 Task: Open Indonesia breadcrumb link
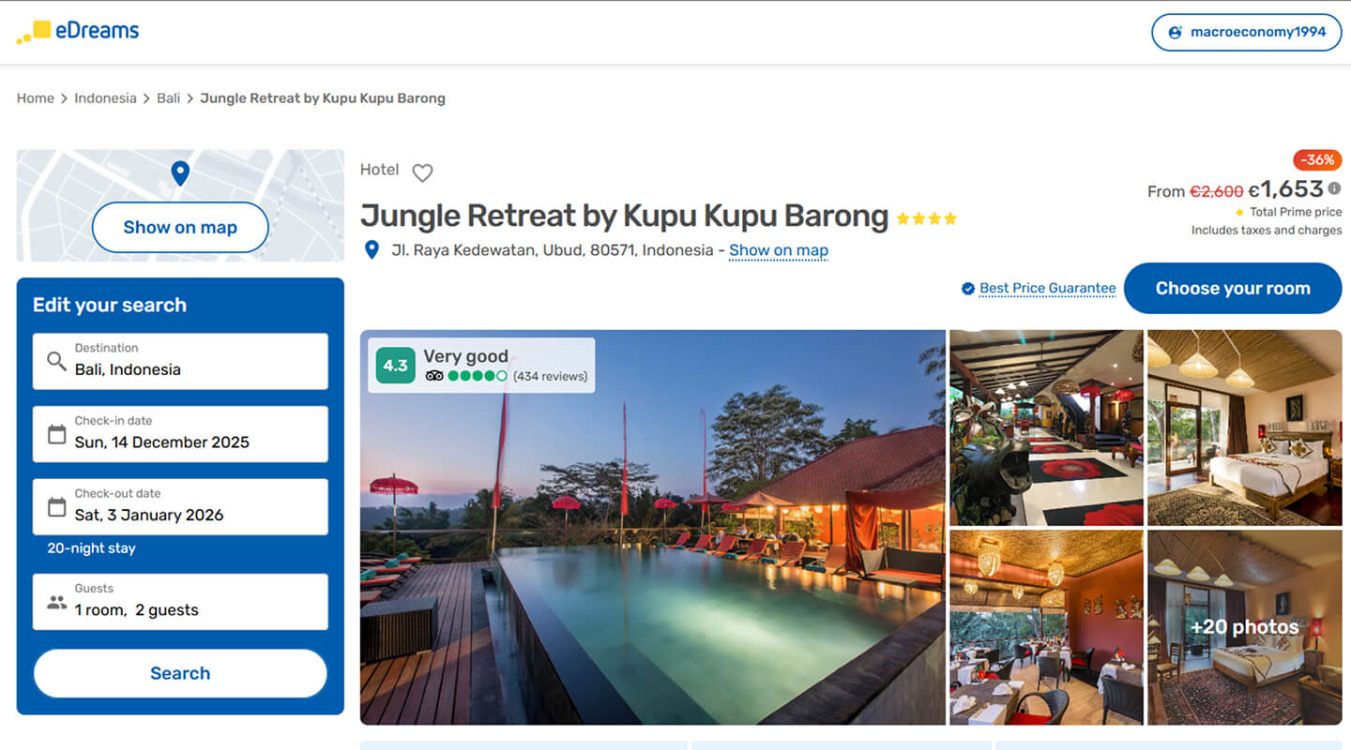point(105,98)
